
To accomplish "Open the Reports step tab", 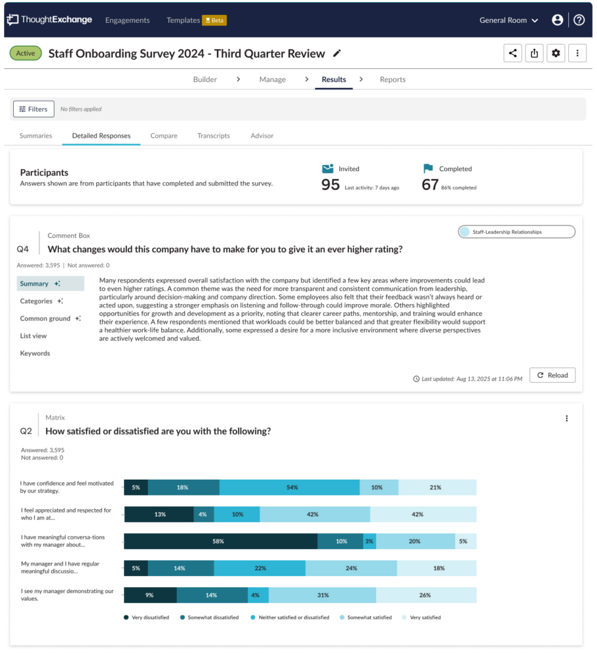I will tap(393, 79).
